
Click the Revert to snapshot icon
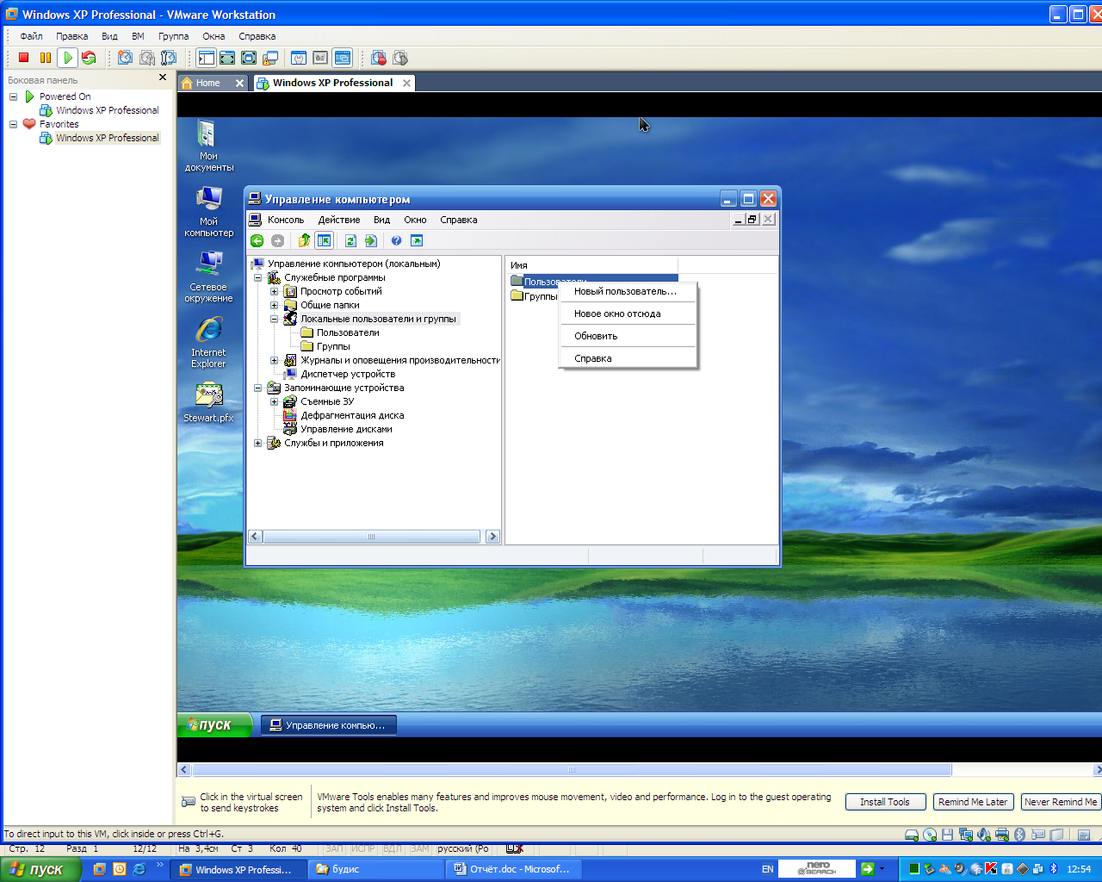[x=147, y=58]
